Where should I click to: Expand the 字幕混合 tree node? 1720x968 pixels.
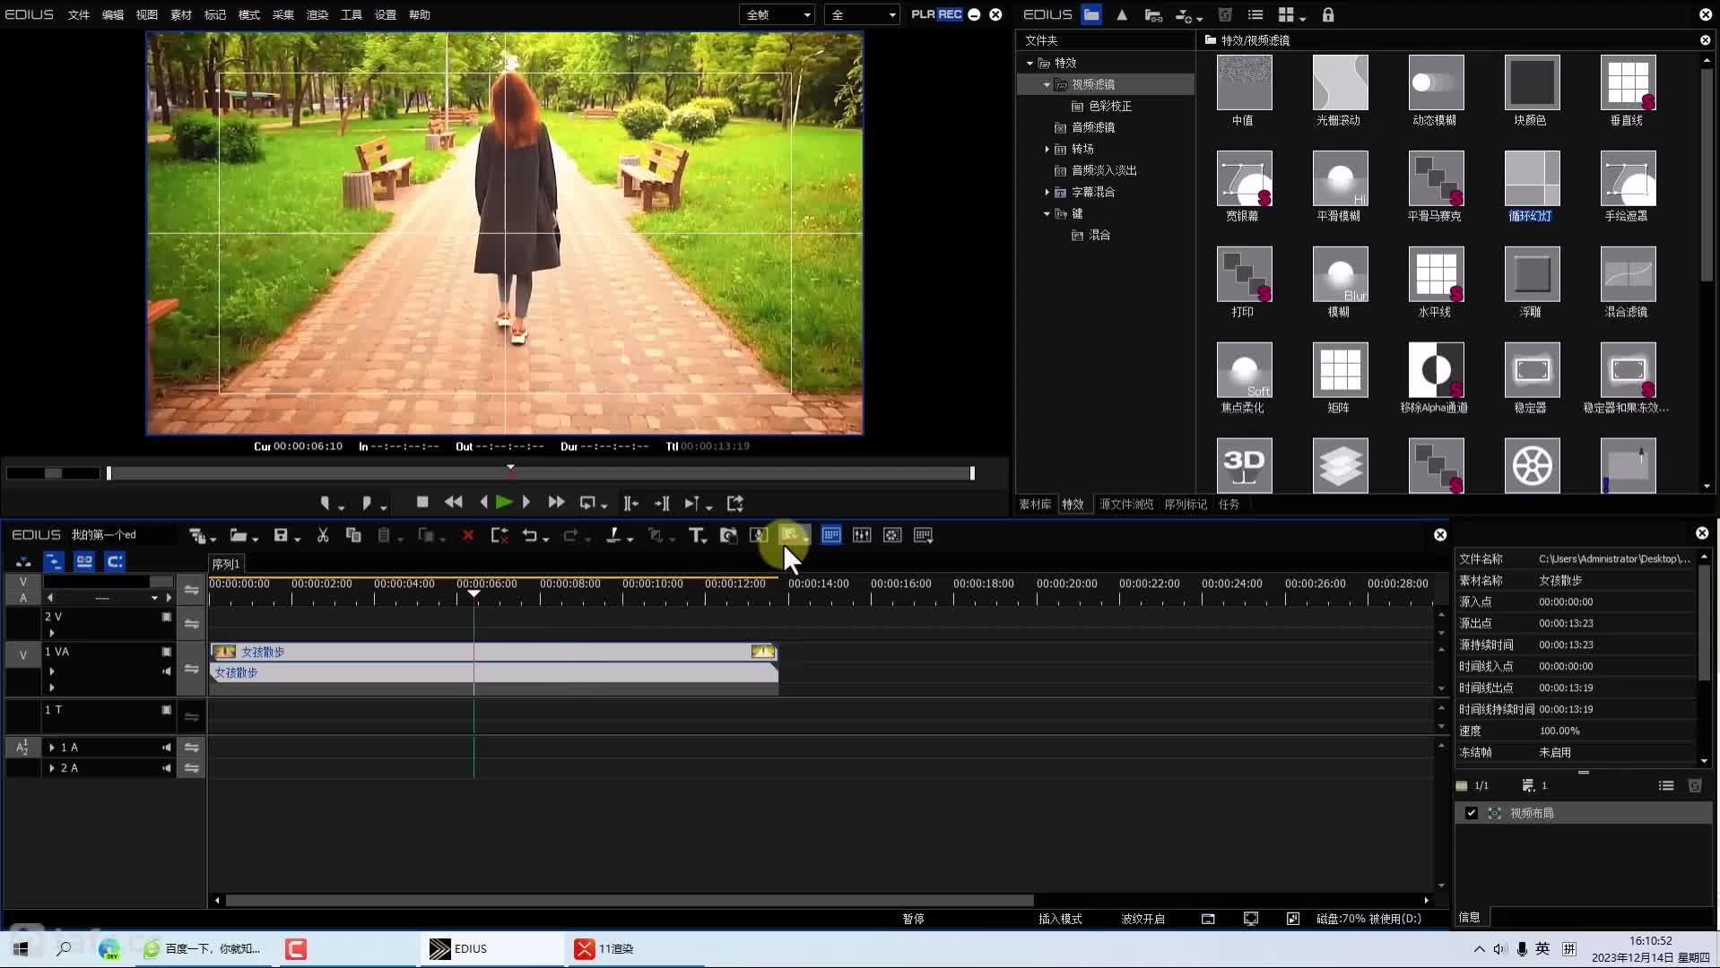pyautogui.click(x=1047, y=192)
